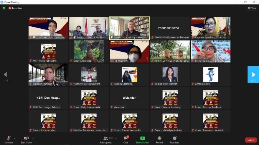Click the Zoom Meeting app logo

(x=2, y=2)
